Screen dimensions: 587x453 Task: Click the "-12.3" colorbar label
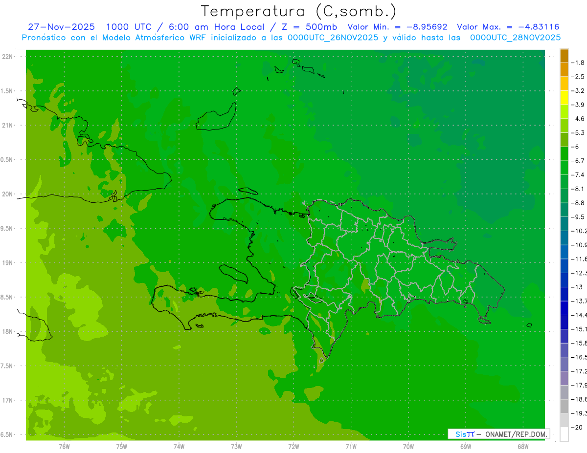point(580,273)
